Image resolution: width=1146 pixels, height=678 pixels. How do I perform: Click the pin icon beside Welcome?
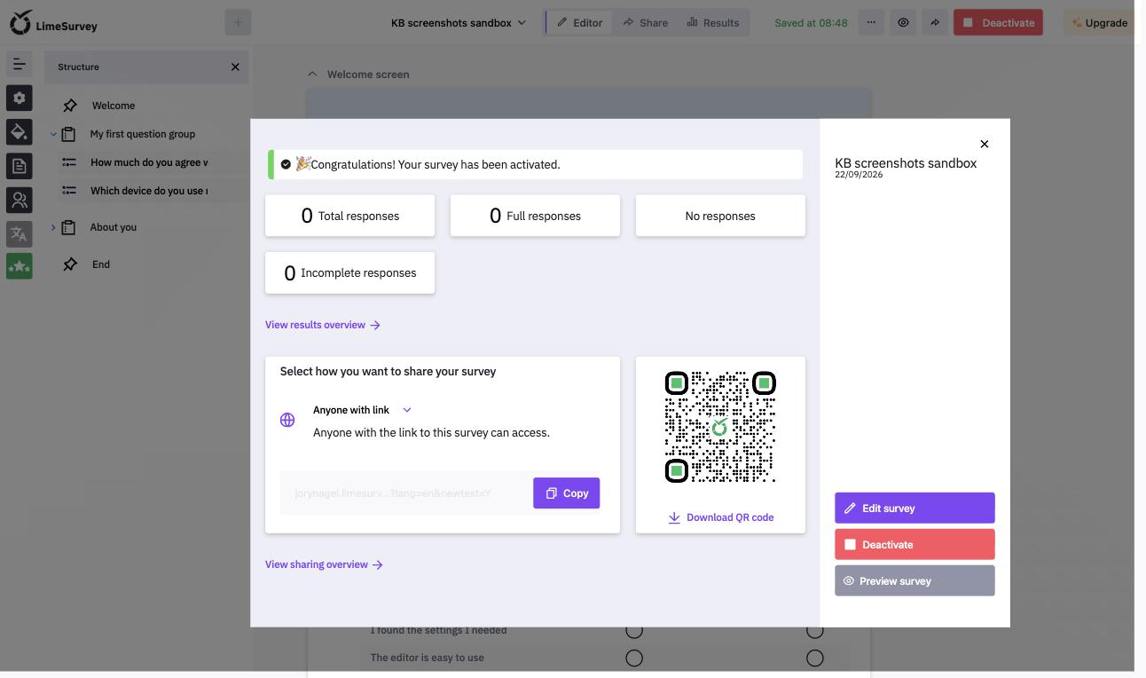point(70,106)
